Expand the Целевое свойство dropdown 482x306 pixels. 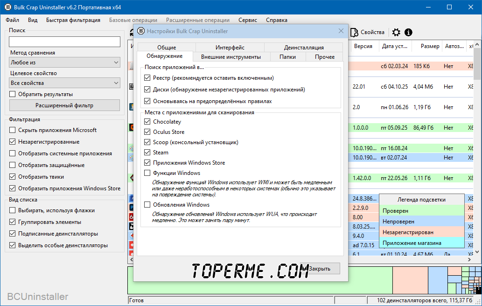(64, 83)
